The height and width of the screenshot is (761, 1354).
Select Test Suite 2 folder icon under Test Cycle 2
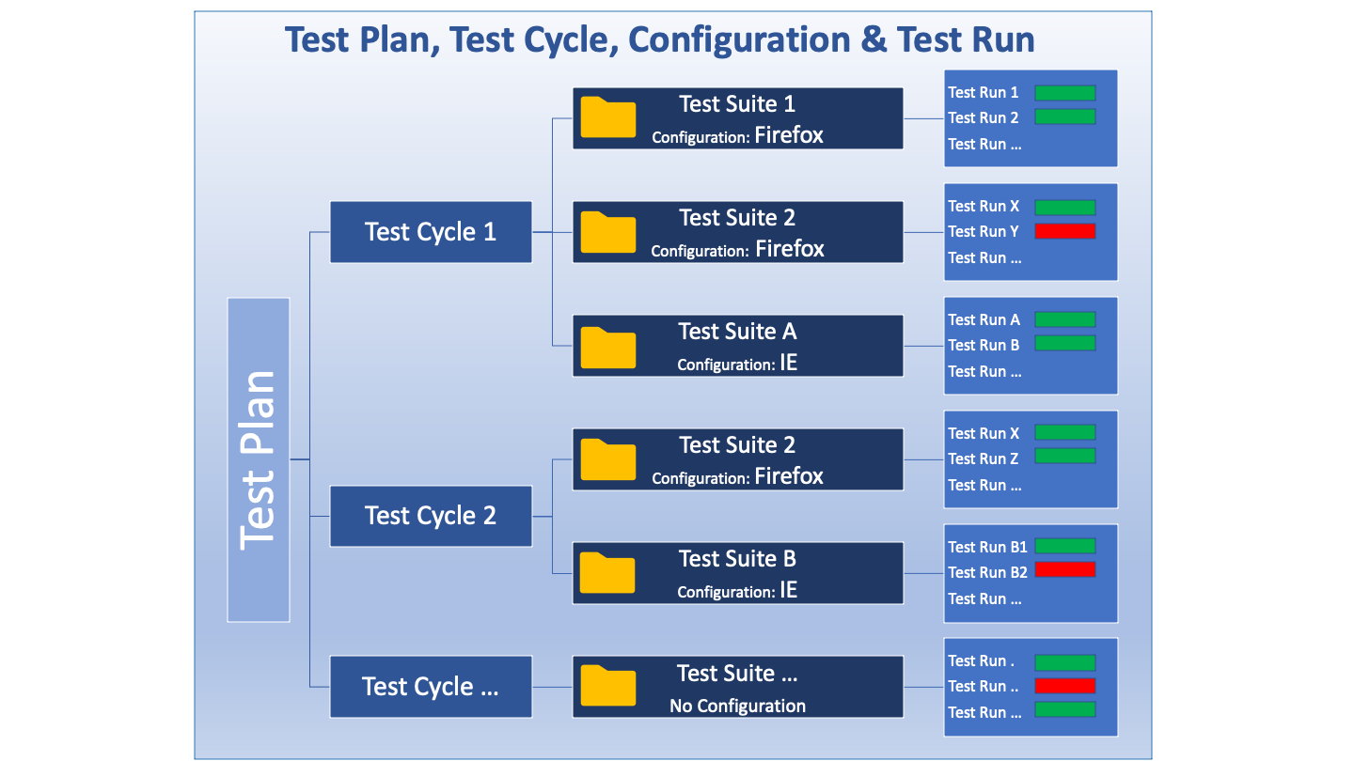tap(607, 459)
